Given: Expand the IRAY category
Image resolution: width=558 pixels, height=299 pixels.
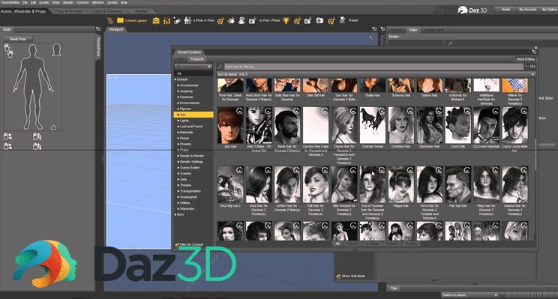Looking at the screenshot, I should point(175,215).
